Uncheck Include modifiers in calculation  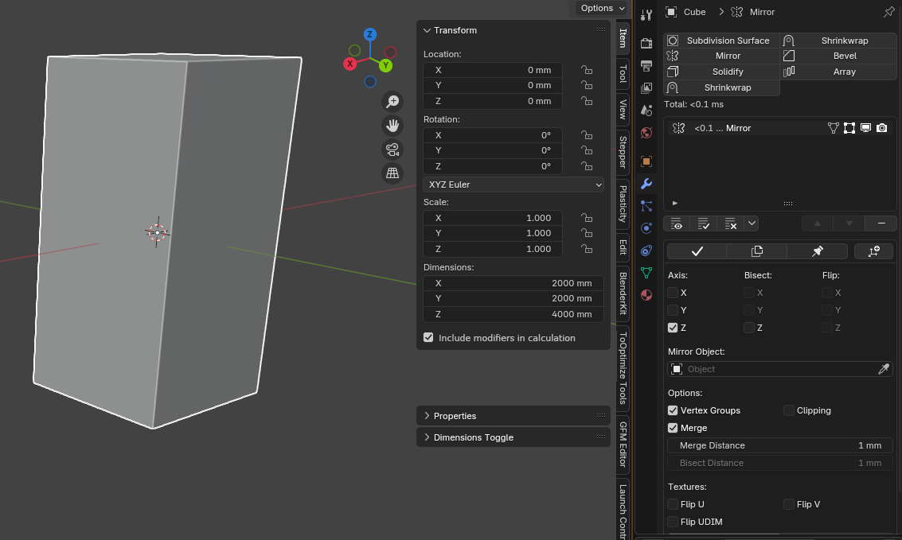click(428, 338)
